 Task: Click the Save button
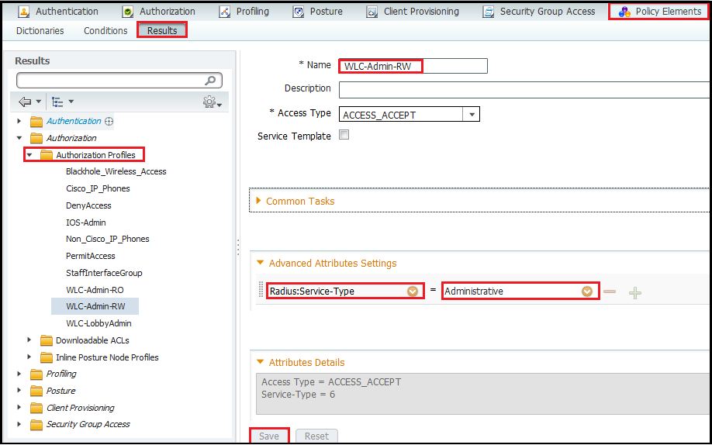pos(269,436)
